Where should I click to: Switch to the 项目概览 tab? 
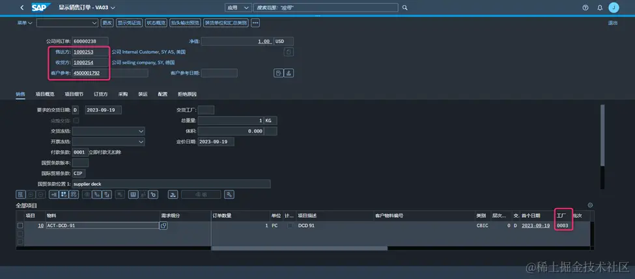(x=45, y=94)
